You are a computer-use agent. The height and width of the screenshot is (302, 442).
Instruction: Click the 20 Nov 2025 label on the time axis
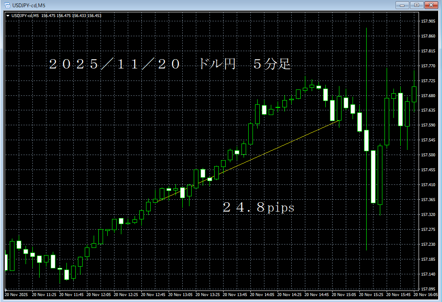pos(16,295)
